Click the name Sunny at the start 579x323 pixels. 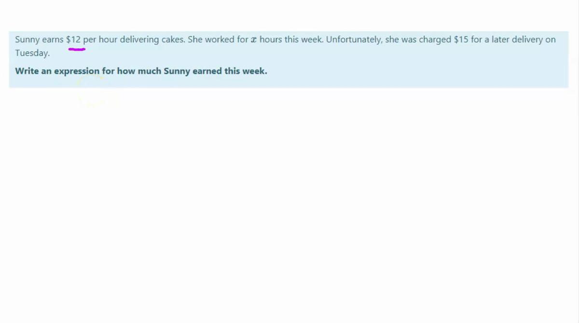27,40
